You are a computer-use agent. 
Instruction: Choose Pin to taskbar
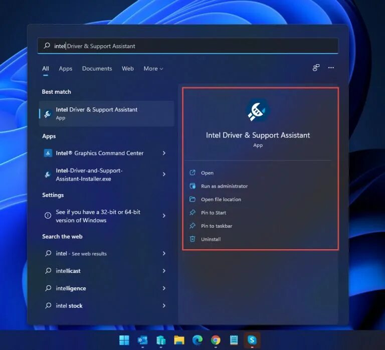pos(217,226)
